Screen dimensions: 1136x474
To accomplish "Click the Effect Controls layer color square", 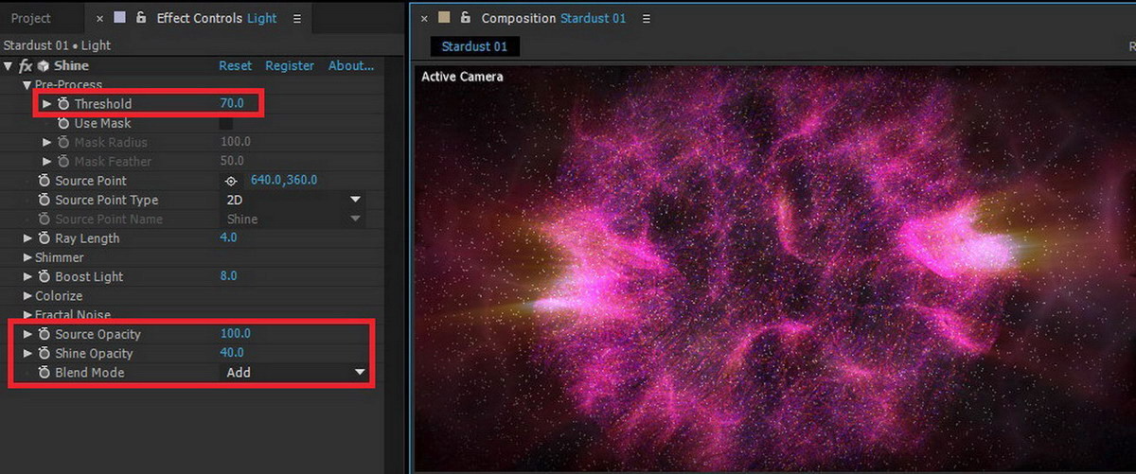I will pyautogui.click(x=119, y=18).
